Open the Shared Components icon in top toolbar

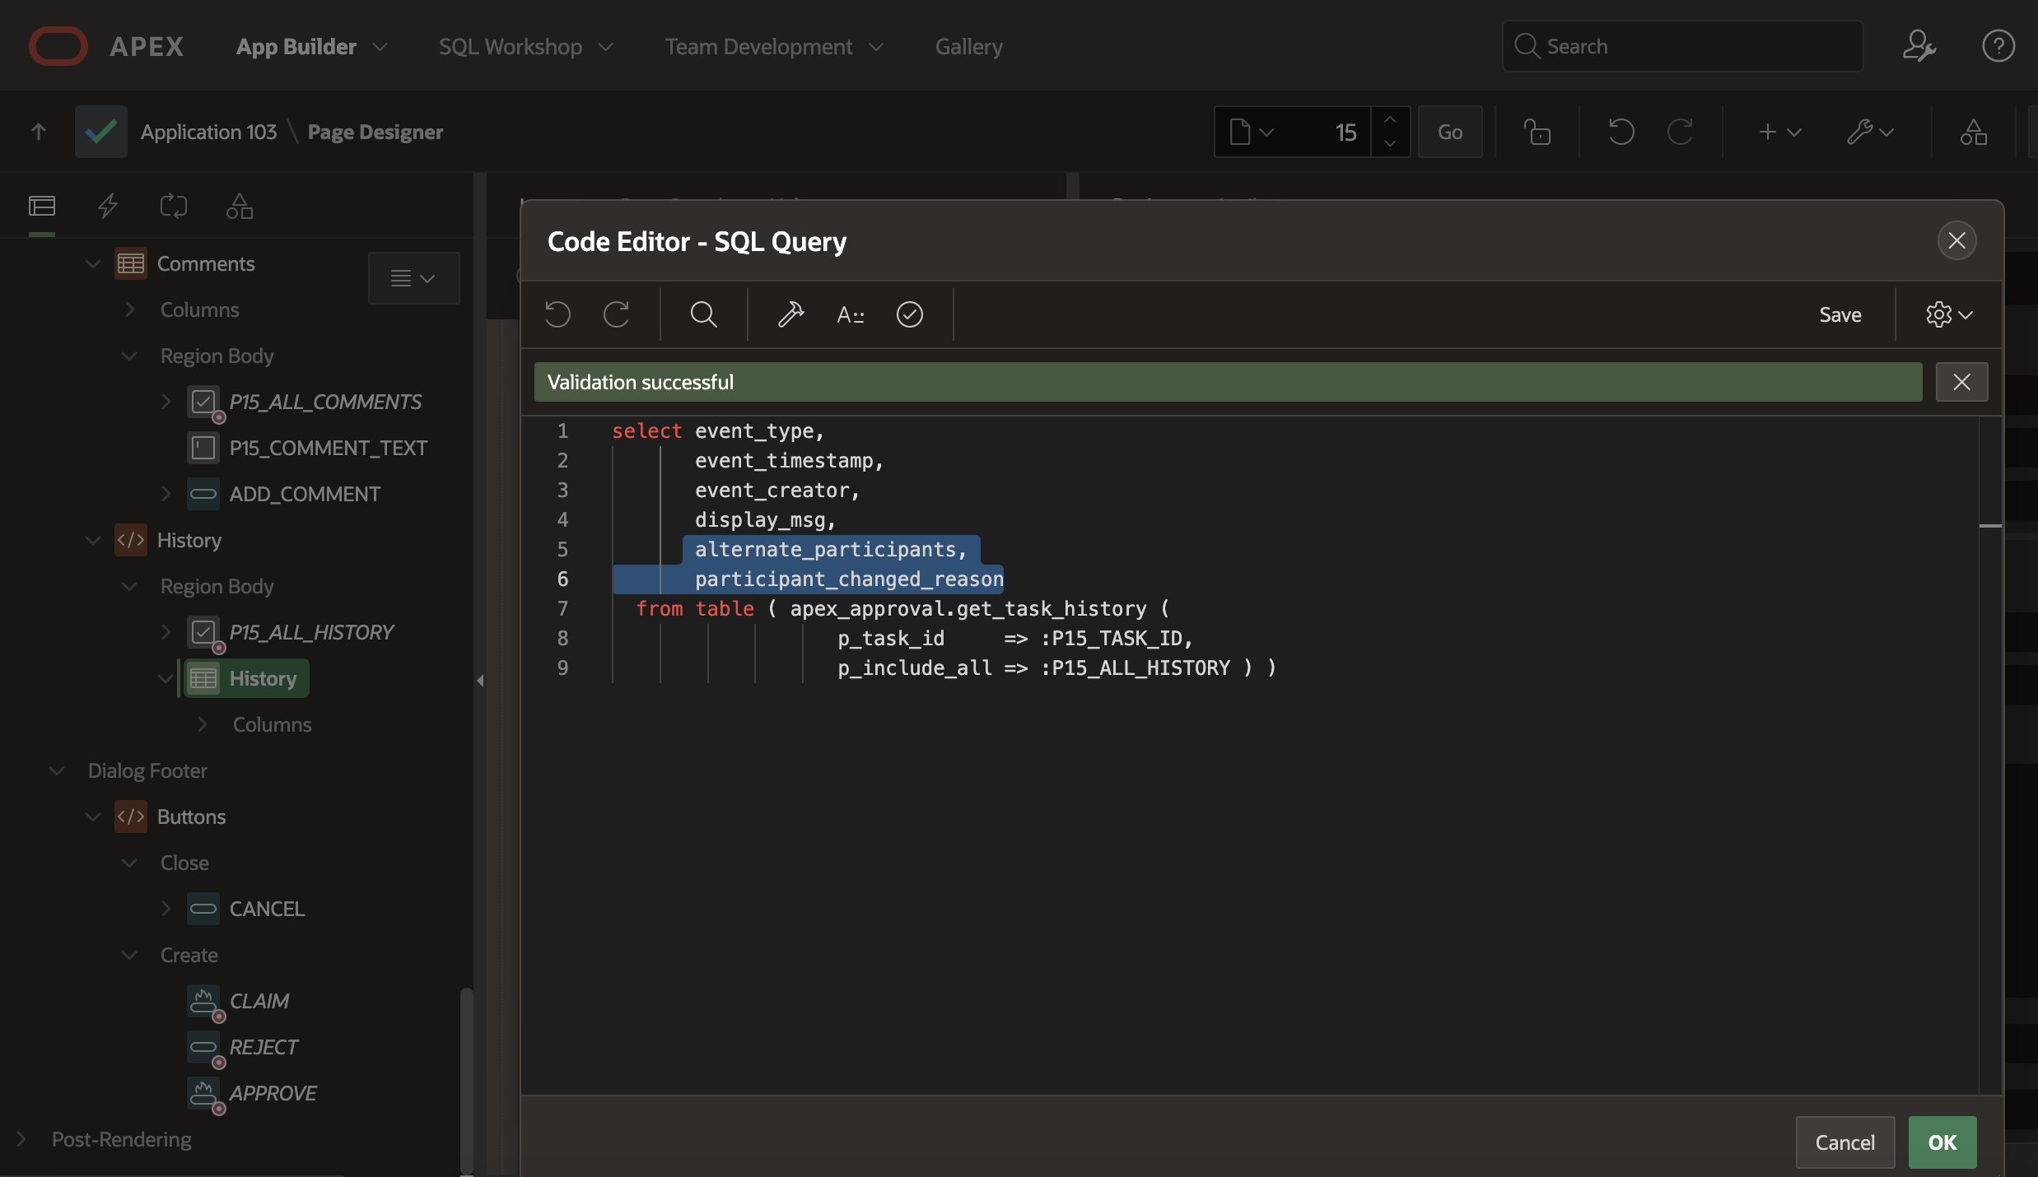tap(1973, 132)
